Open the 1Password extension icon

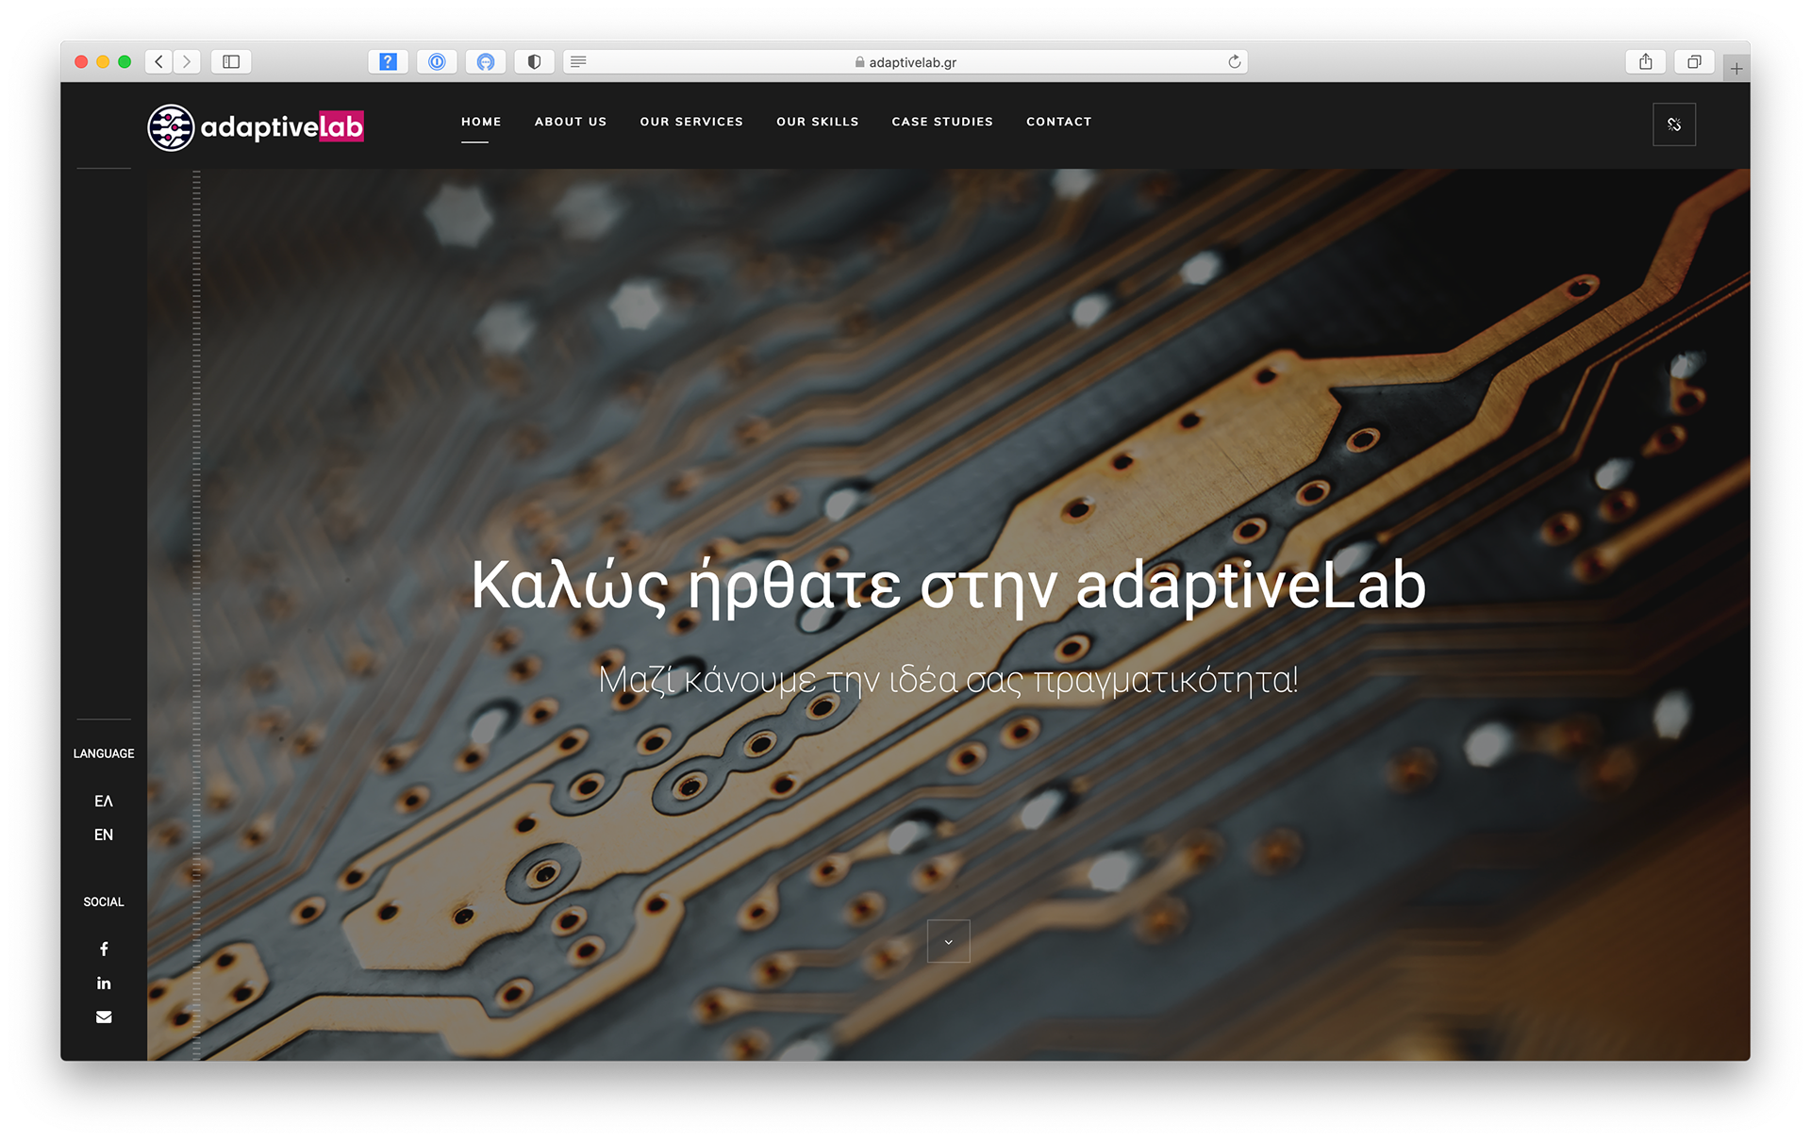pyautogui.click(x=437, y=61)
